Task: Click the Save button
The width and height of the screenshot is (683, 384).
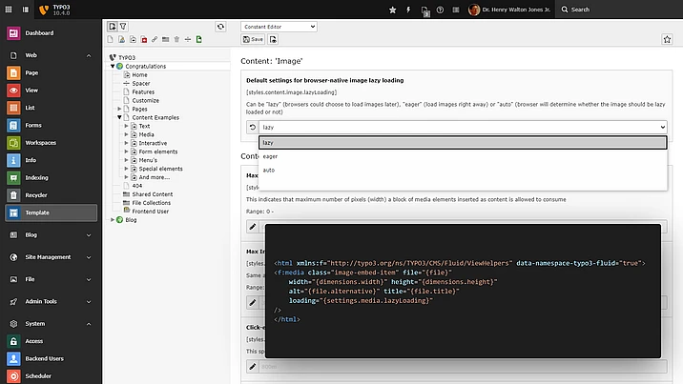Action: [x=254, y=39]
